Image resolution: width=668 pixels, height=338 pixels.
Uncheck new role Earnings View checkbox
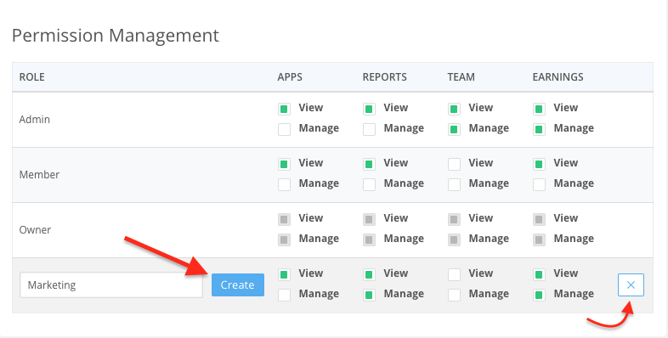(x=539, y=274)
